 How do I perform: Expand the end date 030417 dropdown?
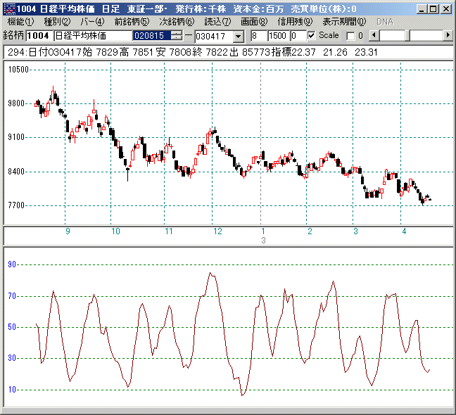[x=237, y=35]
